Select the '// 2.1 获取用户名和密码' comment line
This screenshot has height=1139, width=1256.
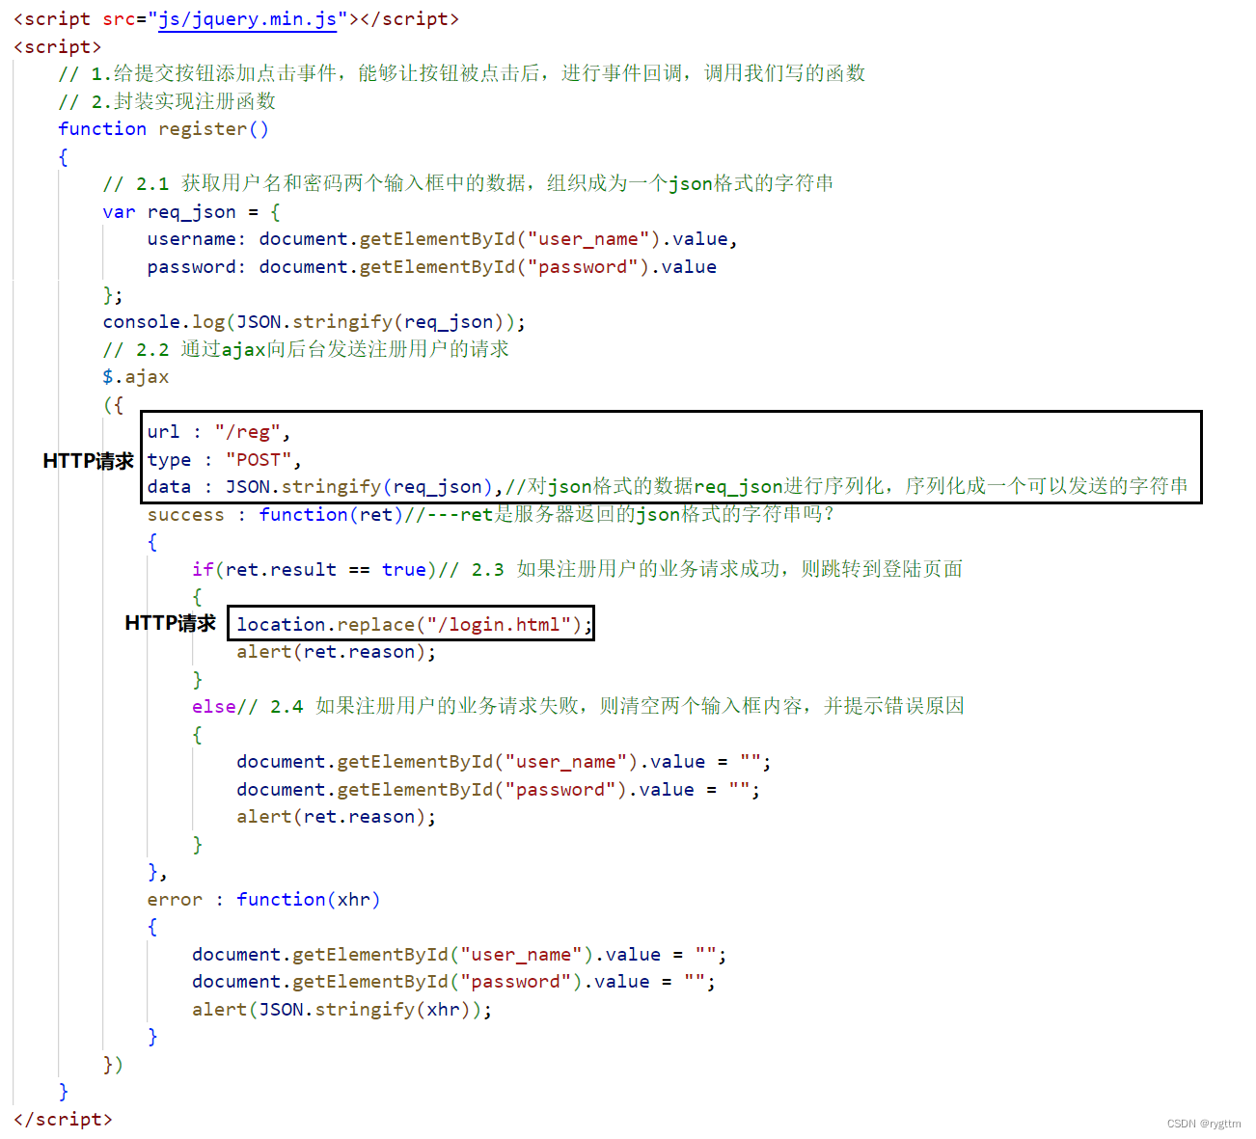[468, 183]
